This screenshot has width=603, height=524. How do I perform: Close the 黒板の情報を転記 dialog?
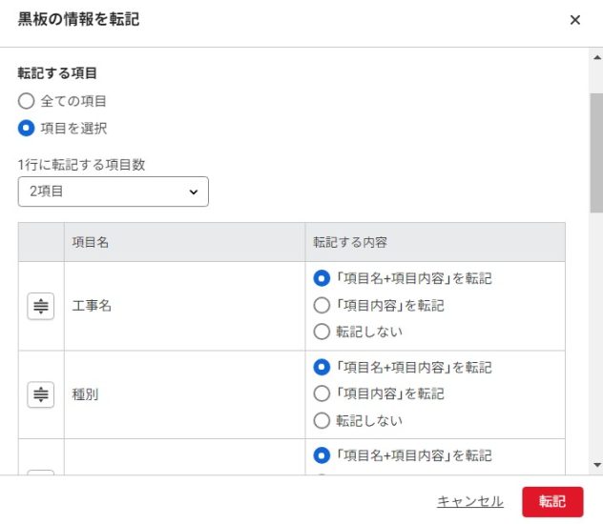575,20
